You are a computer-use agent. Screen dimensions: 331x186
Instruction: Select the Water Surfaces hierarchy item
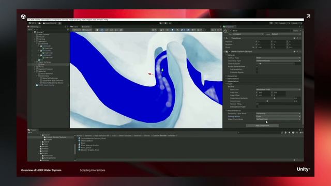(44, 62)
